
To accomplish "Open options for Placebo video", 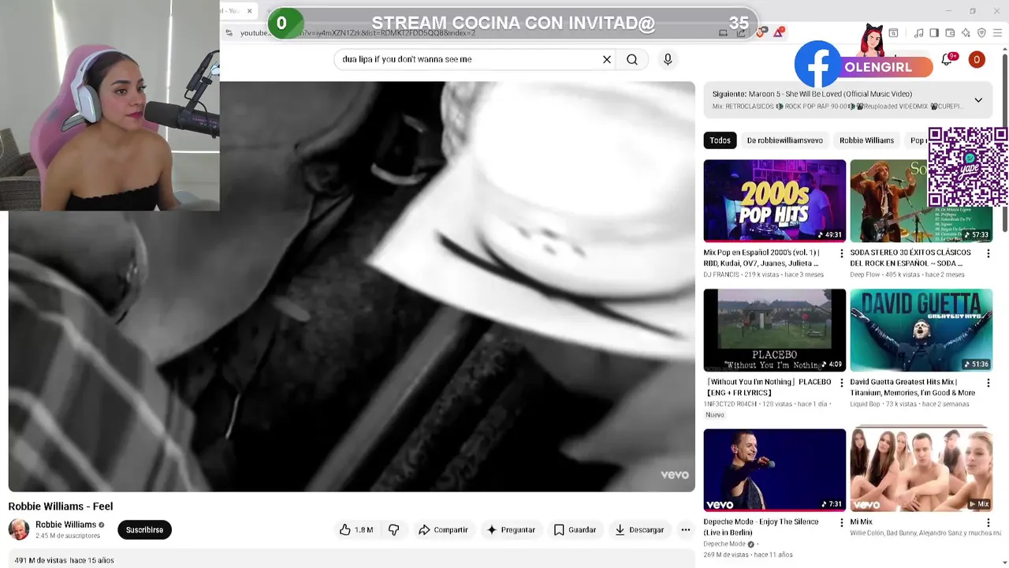I will pos(841,383).
